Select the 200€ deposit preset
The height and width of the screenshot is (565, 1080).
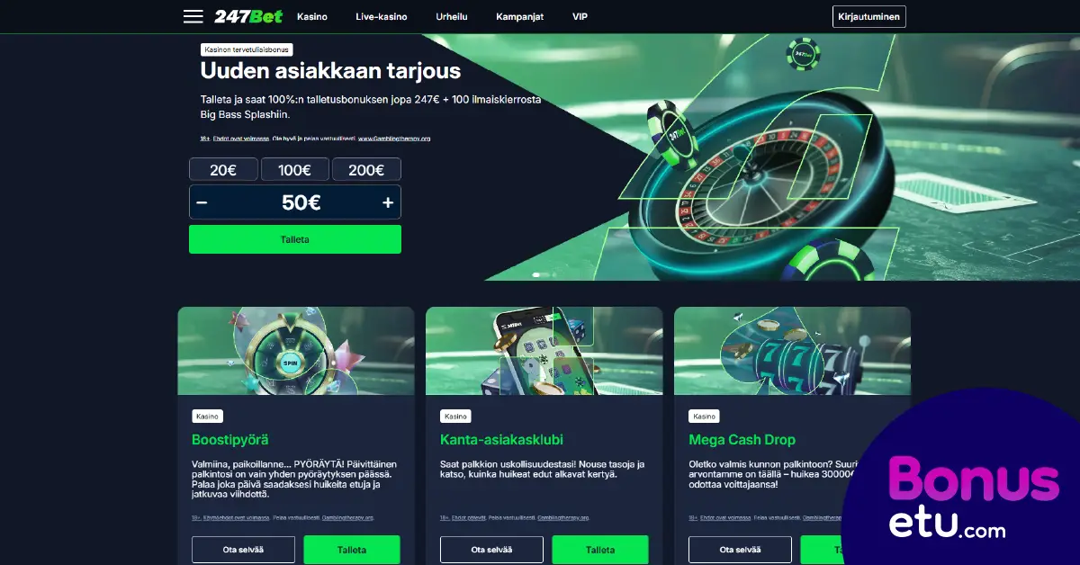pyautogui.click(x=366, y=170)
